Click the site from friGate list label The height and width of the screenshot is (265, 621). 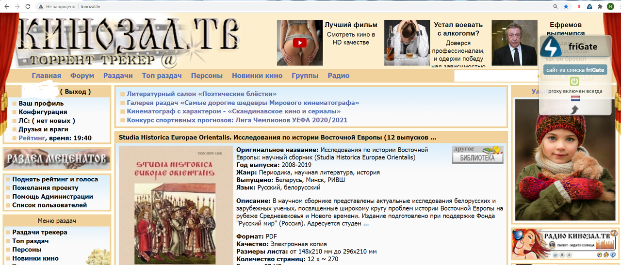(575, 70)
